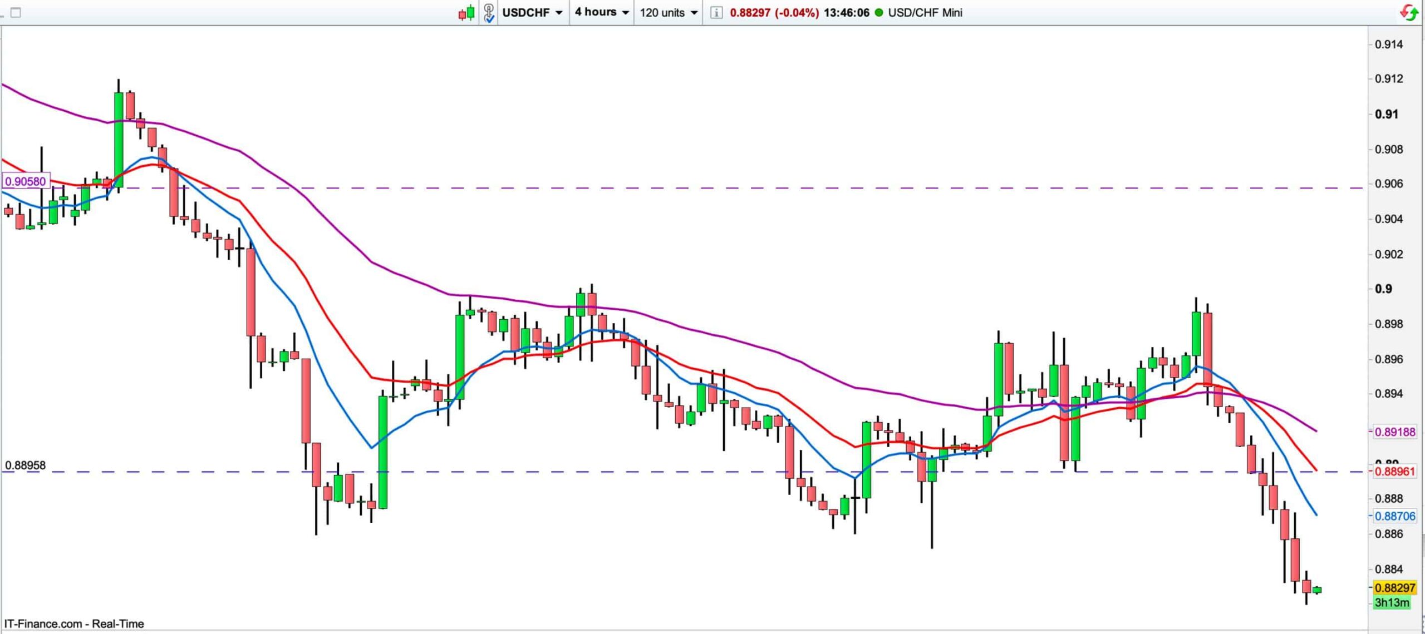This screenshot has height=634, width=1425.
Task: Click the yellow current price 0.88297 tag
Action: pyautogui.click(x=1394, y=588)
